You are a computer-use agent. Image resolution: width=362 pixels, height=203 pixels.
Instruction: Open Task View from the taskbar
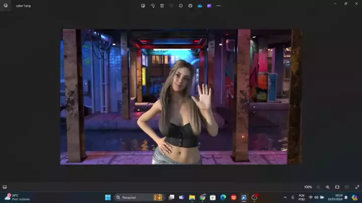coord(171,197)
